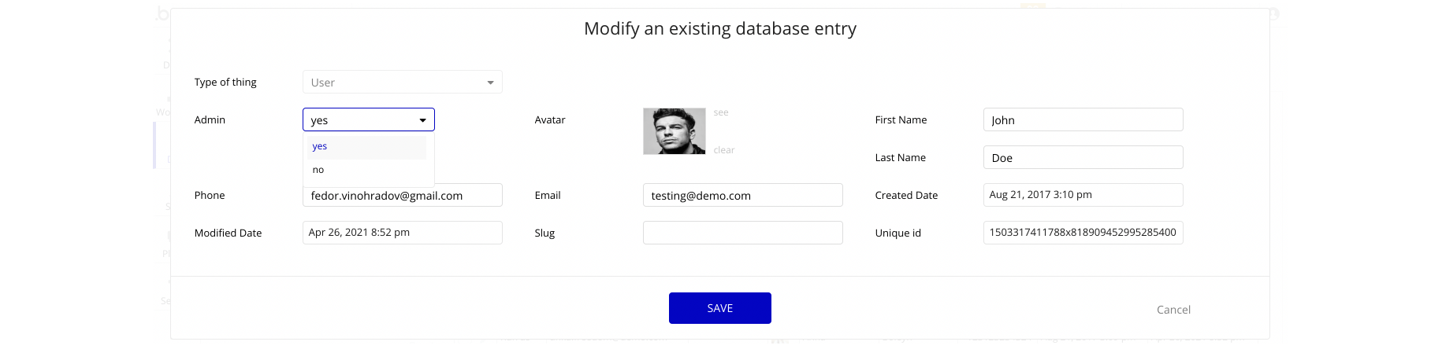Click the 'Admin' field label
The width and height of the screenshot is (1442, 349).
pos(210,120)
